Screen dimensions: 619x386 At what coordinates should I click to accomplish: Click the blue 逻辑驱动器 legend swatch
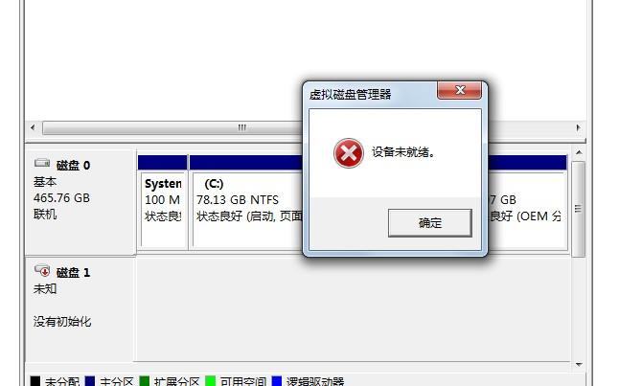point(277,381)
